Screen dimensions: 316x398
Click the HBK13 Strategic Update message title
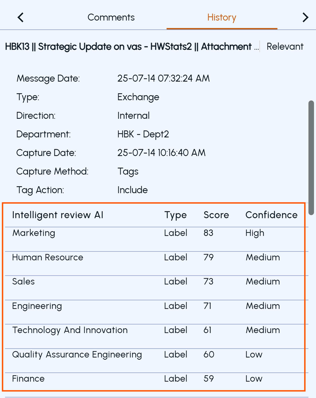tap(132, 47)
